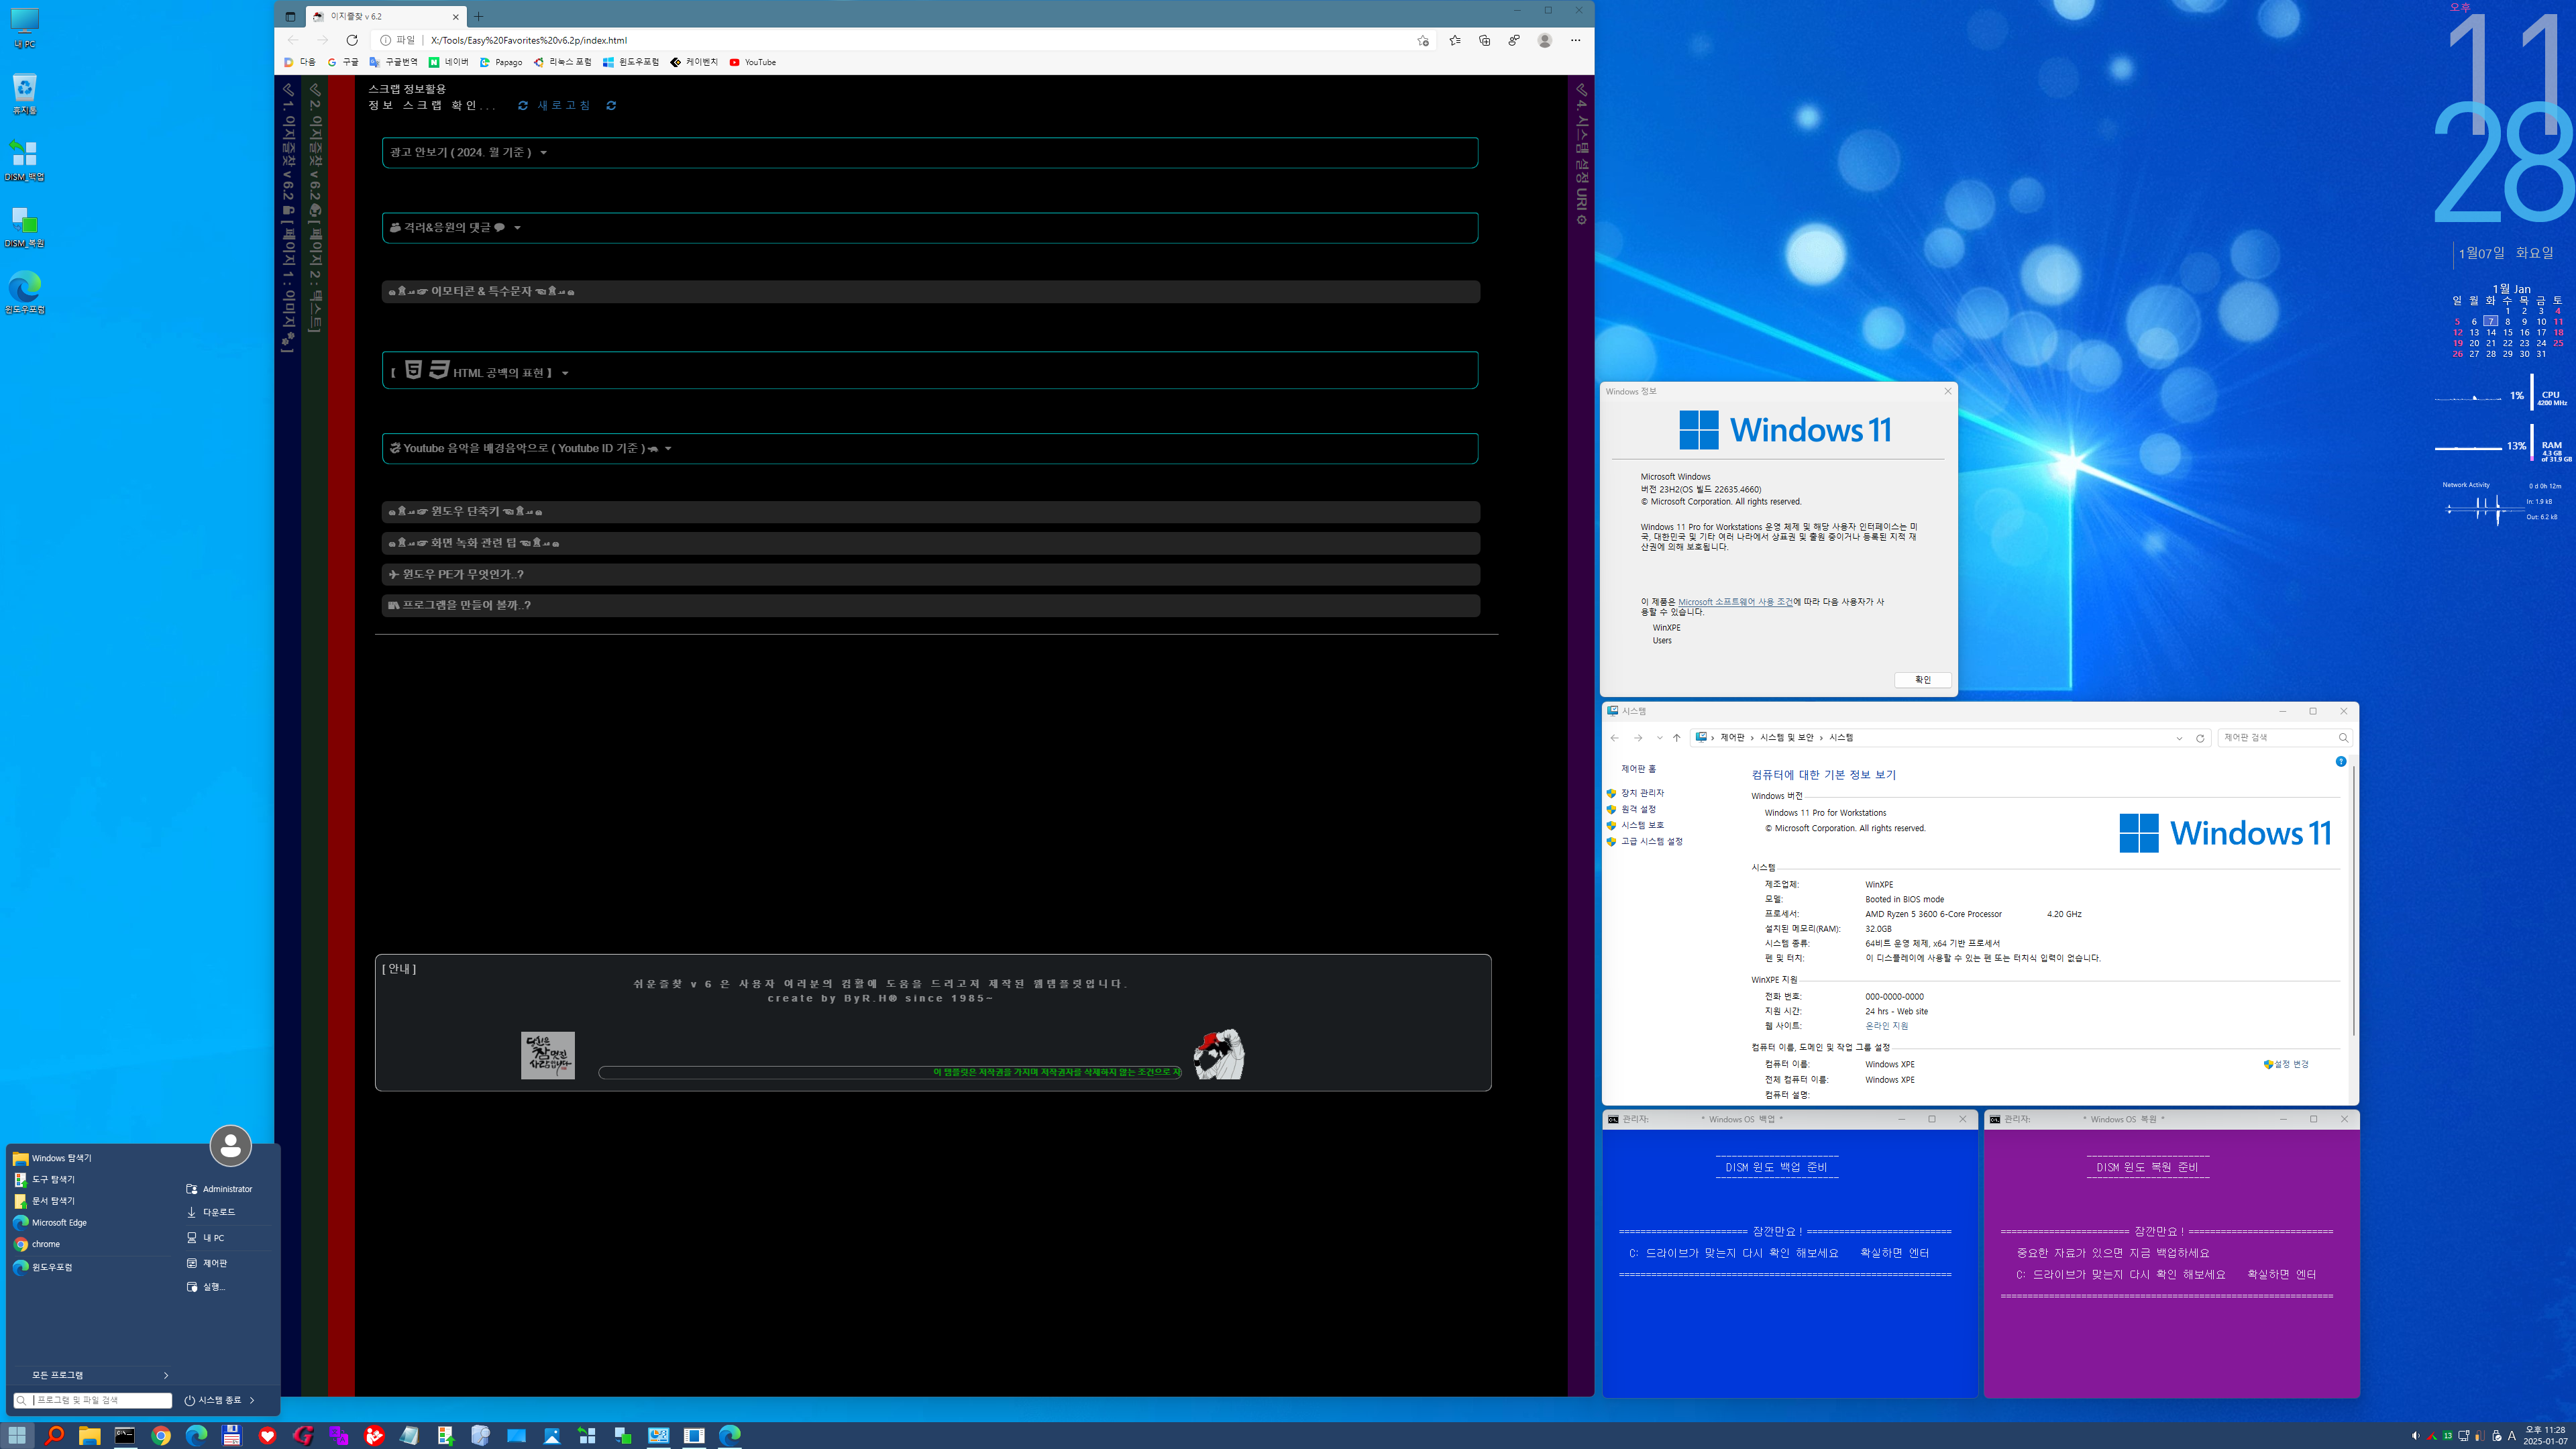Click 설정 변경 in the System window
Image resolution: width=2576 pixels, height=1449 pixels.
(x=2291, y=1064)
